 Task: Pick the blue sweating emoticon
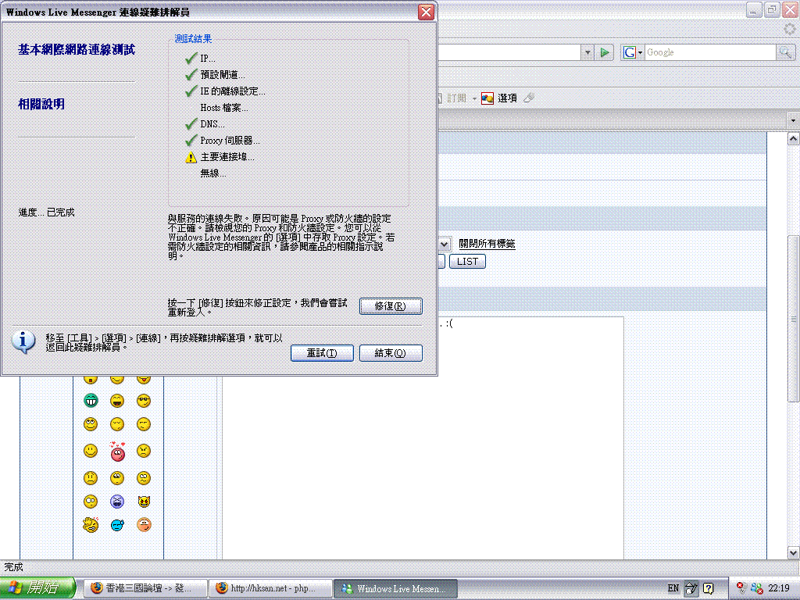pyautogui.click(x=117, y=525)
